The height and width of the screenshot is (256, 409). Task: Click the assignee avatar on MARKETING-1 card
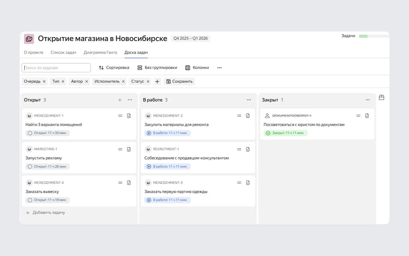[29, 149]
